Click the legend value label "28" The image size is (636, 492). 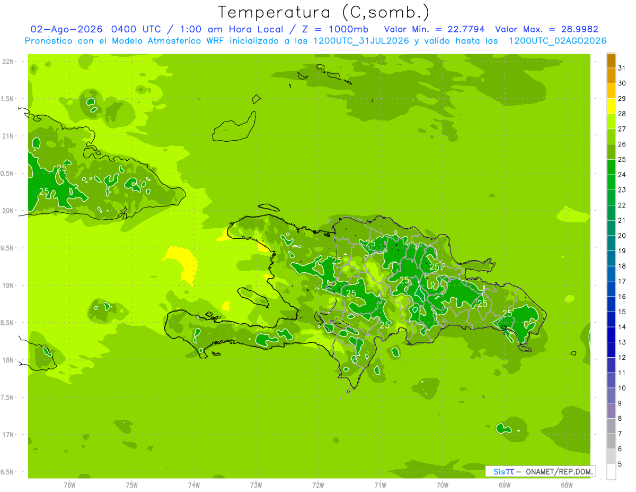click(622, 114)
